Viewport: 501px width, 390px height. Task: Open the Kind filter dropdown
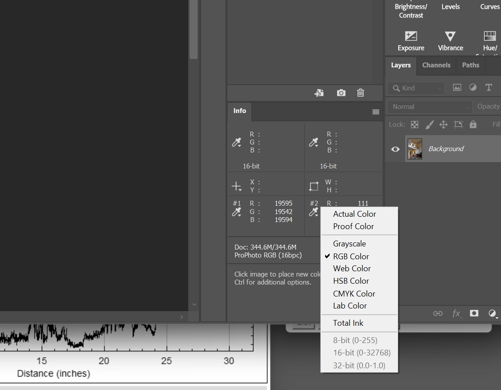pos(416,88)
